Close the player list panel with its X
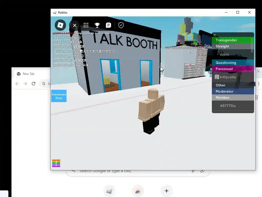Screen dimensions: 262x197 point(215,35)
